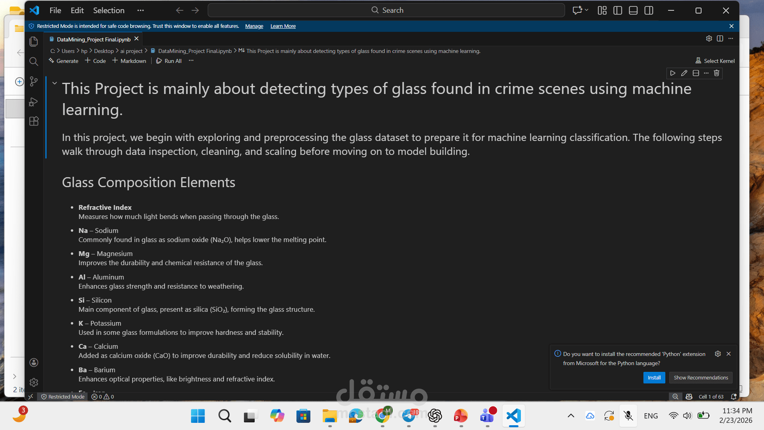The image size is (764, 430).
Task: Open the Learn More link
Action: click(x=283, y=26)
